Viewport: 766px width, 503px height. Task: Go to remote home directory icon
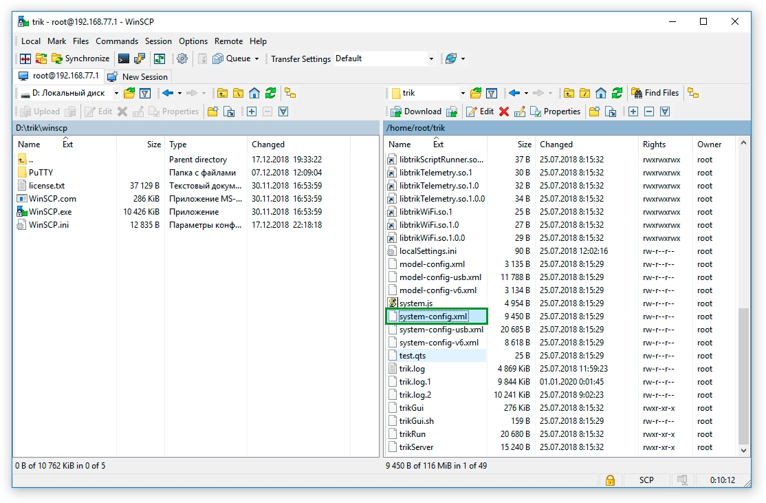coord(601,93)
